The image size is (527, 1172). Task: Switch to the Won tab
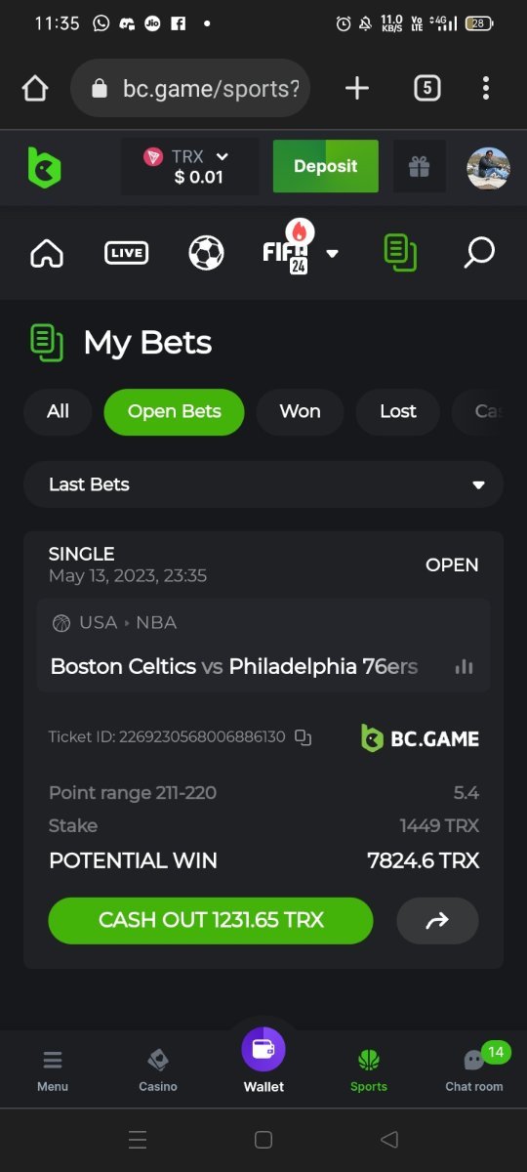pyautogui.click(x=300, y=411)
